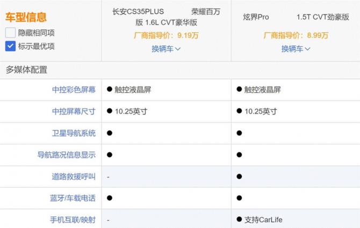Click 长安CS35PLUS's 卫星导航系统 dot icon
The width and height of the screenshot is (360, 228).
[x=110, y=133]
